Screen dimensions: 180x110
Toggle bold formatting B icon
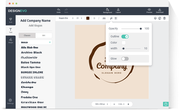94,18
